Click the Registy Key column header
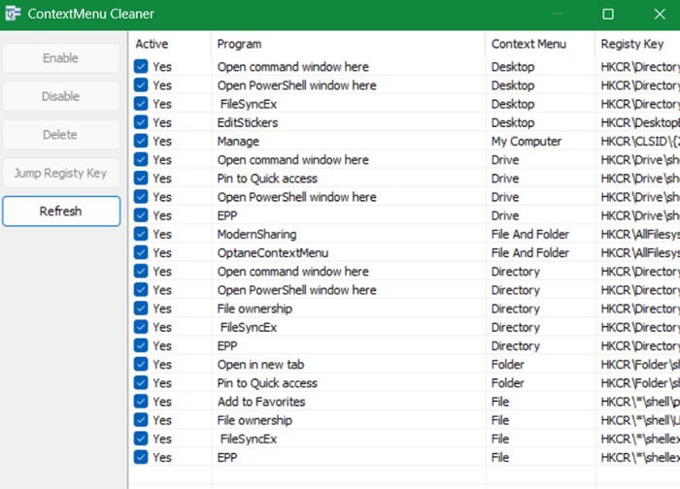680x489 pixels. coord(636,44)
